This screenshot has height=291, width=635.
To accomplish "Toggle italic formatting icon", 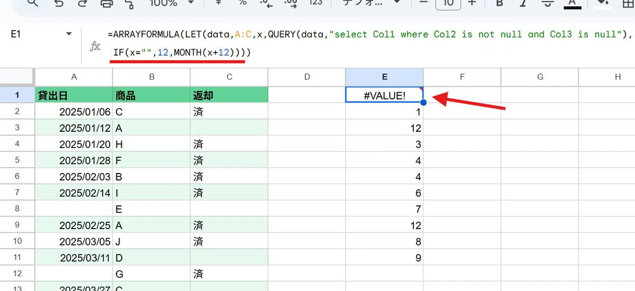I will [523, 3].
